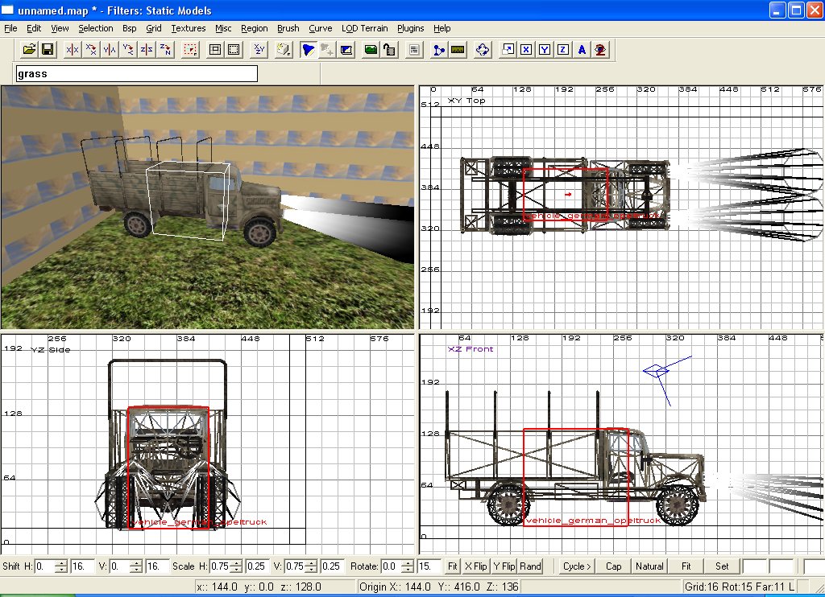
Task: Click the Cycle > button
Action: click(x=577, y=566)
